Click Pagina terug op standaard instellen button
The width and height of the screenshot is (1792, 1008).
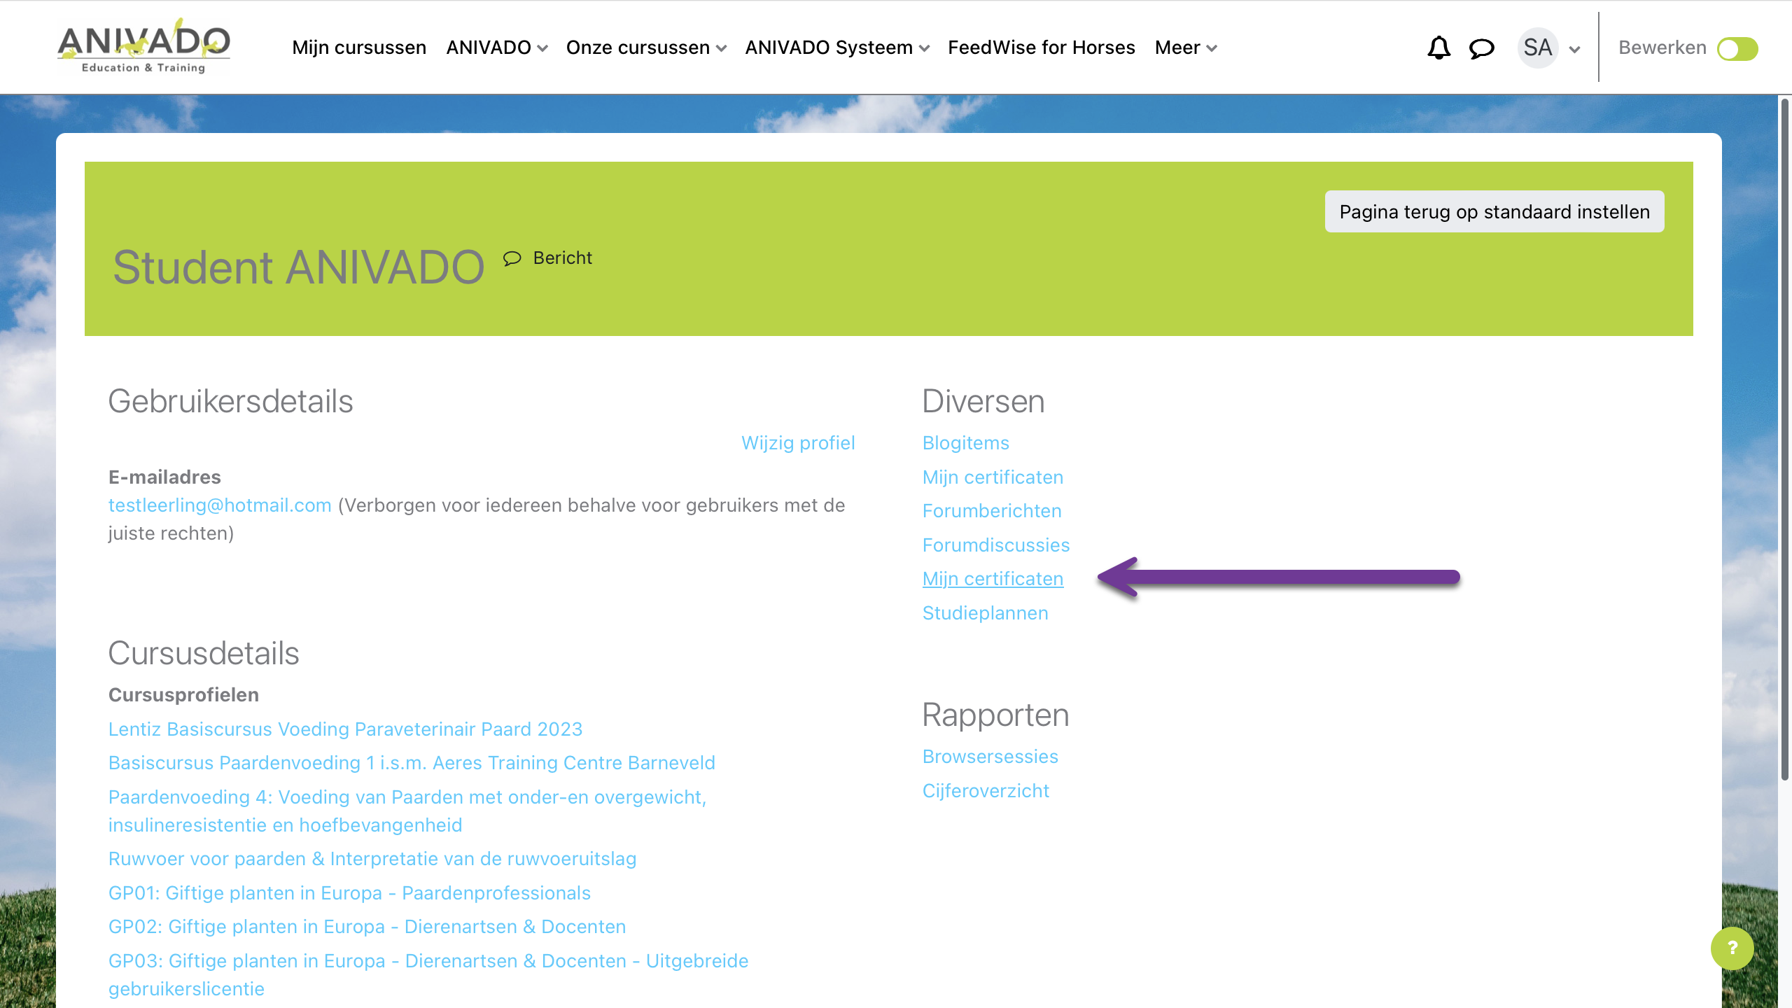[1494, 211]
